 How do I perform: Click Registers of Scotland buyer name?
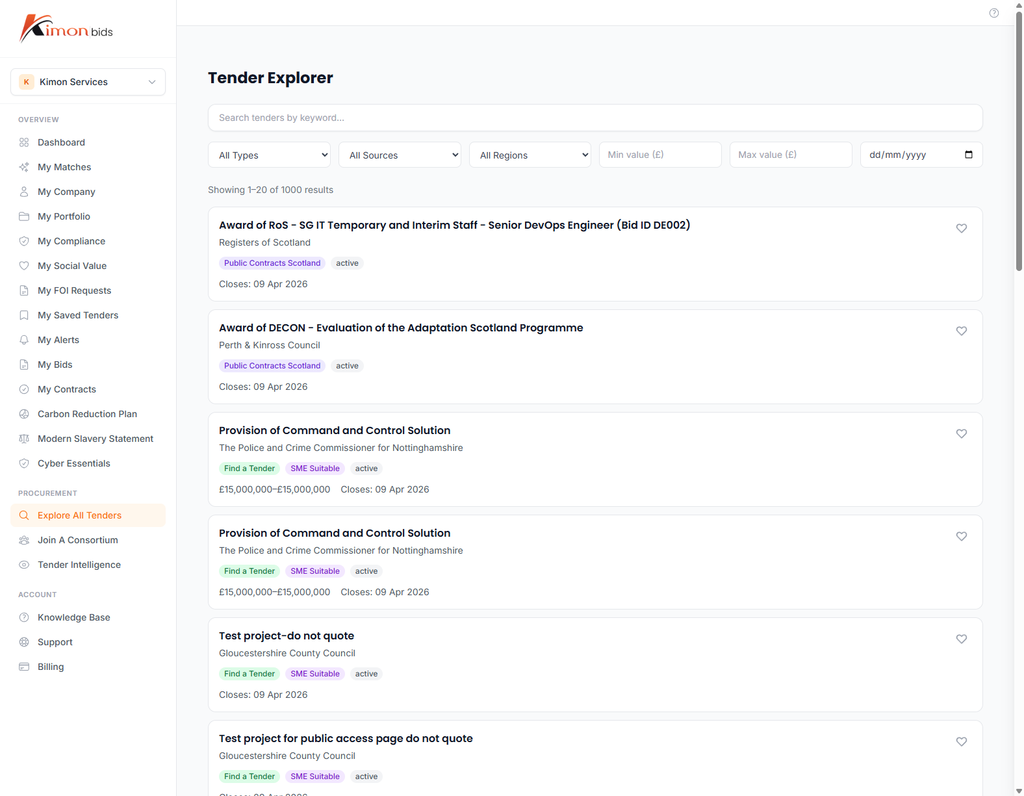click(264, 242)
